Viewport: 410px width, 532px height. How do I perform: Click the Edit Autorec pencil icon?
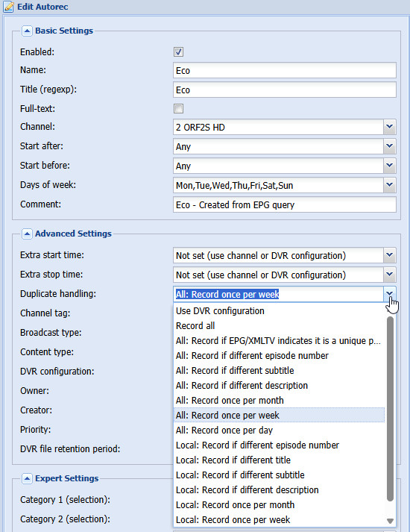click(8, 7)
